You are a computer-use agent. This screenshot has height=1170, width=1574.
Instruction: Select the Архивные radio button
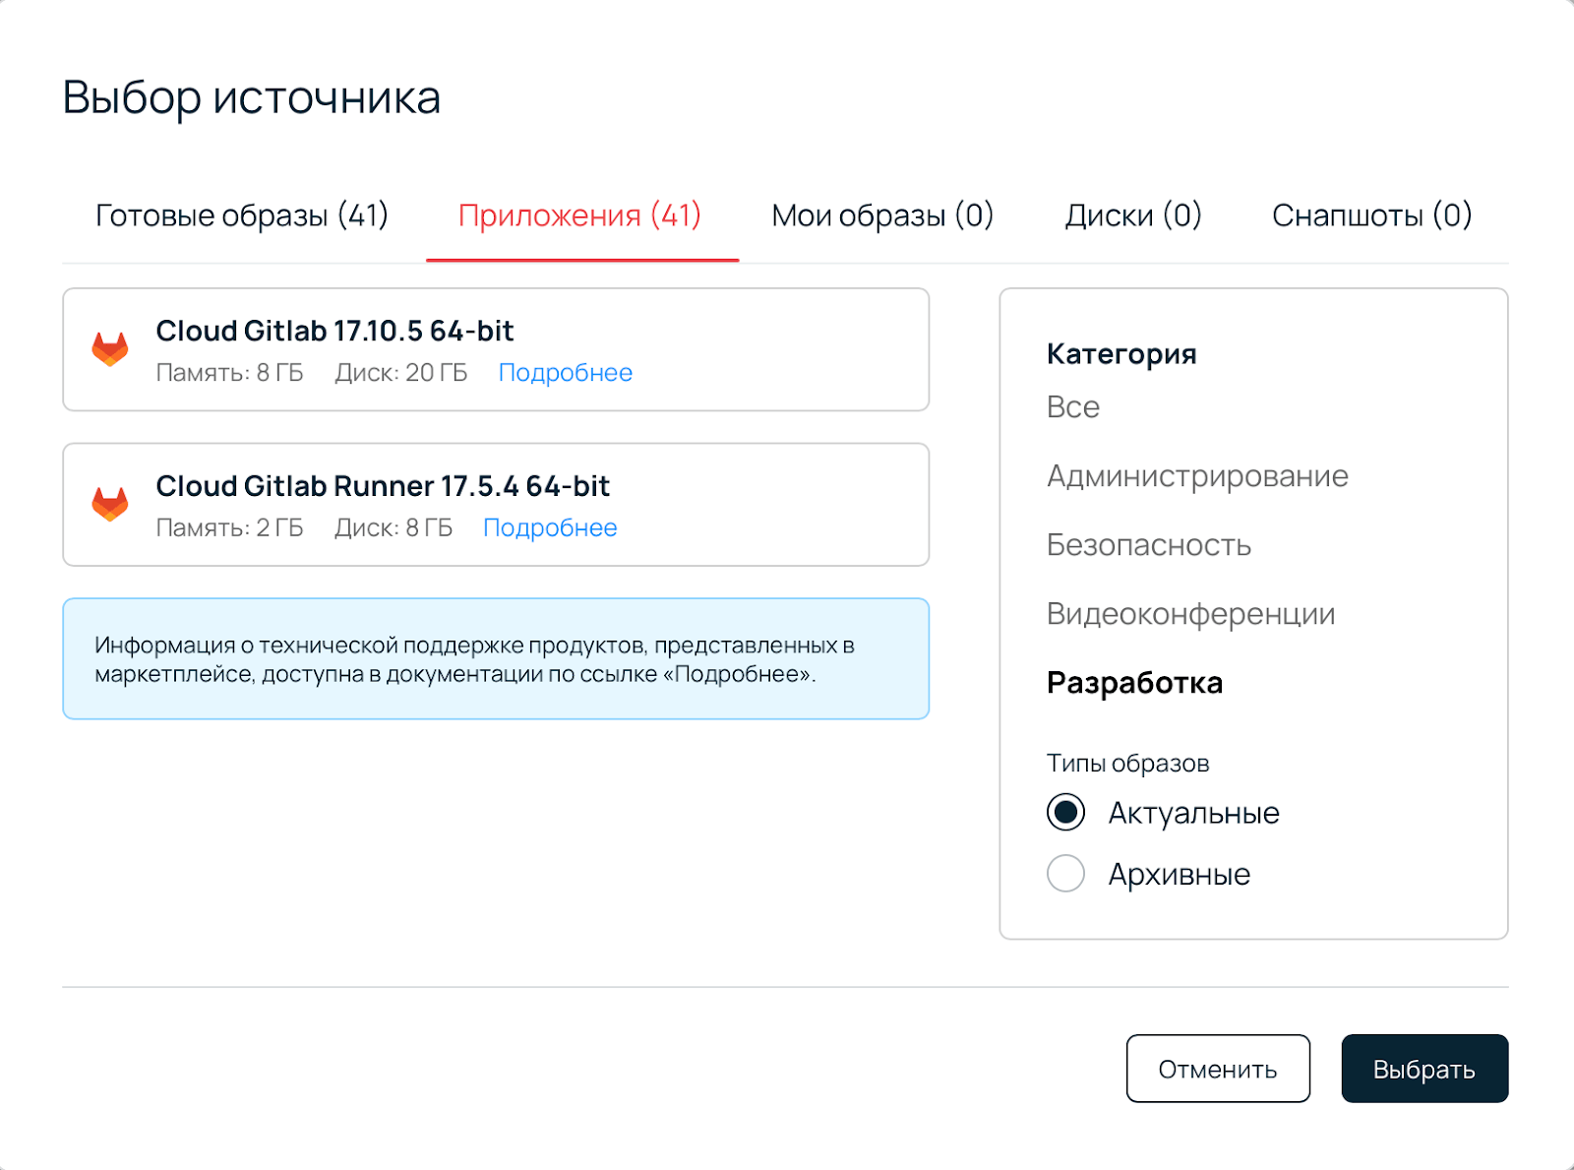[1065, 874]
